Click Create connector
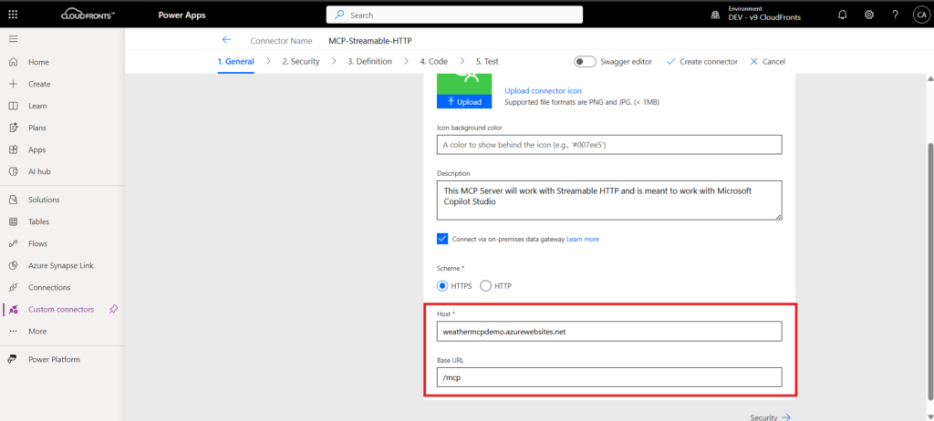 [702, 61]
